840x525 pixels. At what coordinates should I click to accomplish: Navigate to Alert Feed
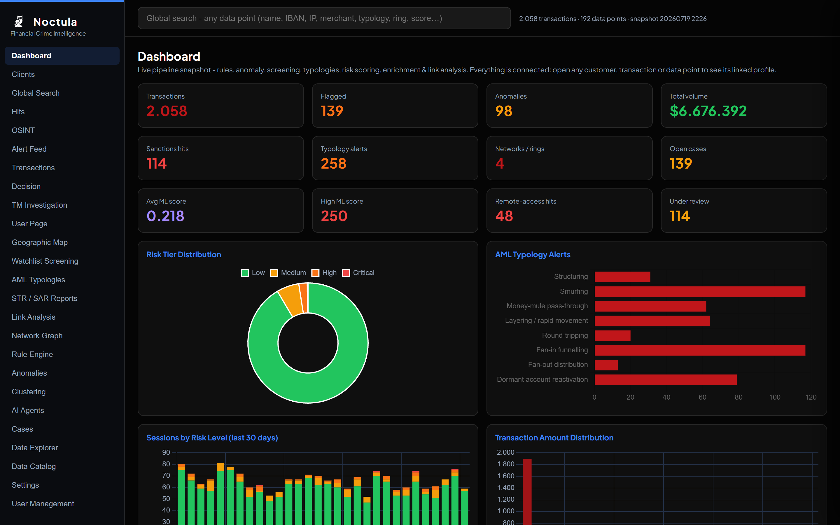[x=62, y=149]
